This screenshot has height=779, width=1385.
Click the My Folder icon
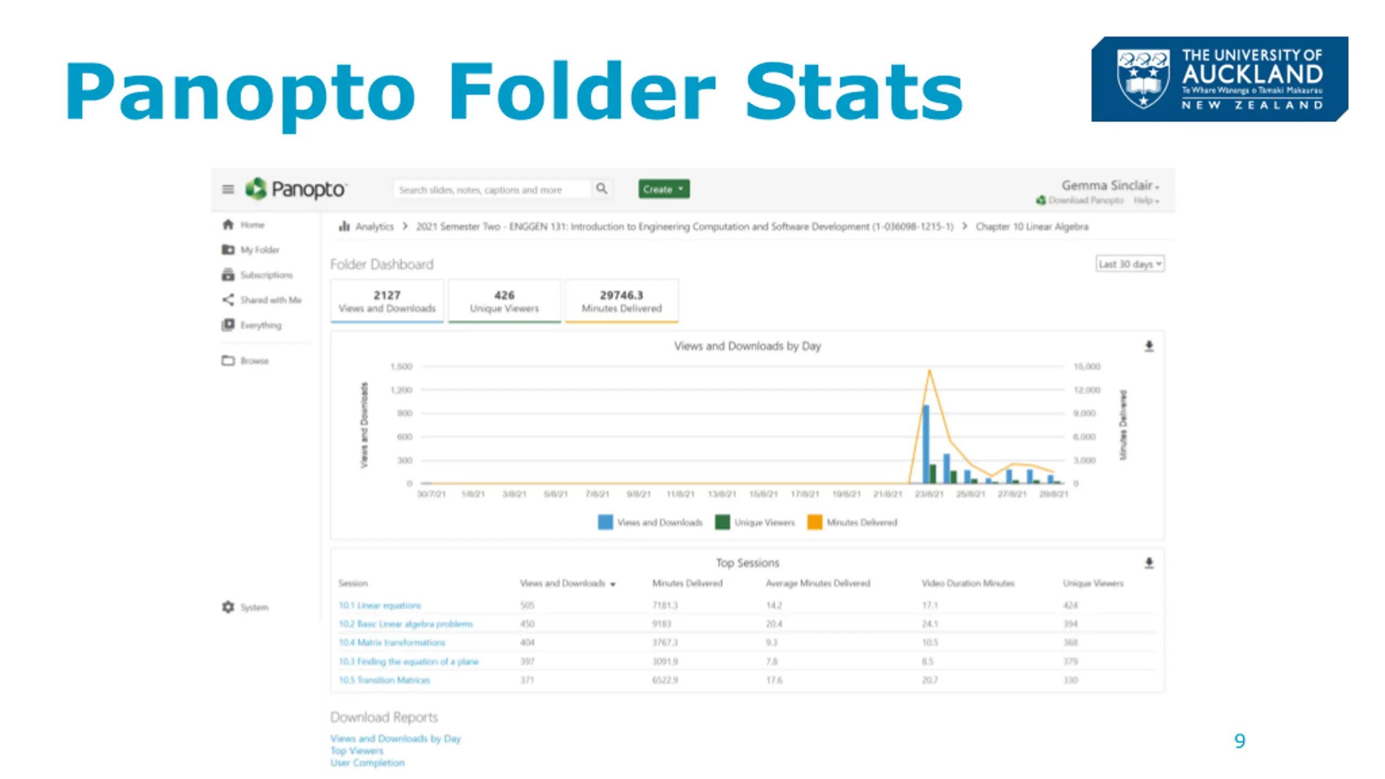point(228,249)
